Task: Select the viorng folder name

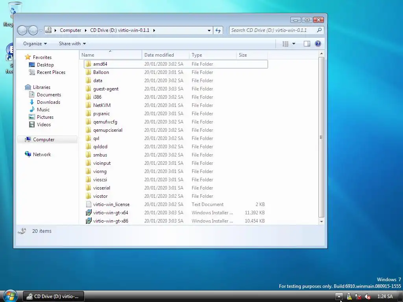Action: (x=100, y=171)
